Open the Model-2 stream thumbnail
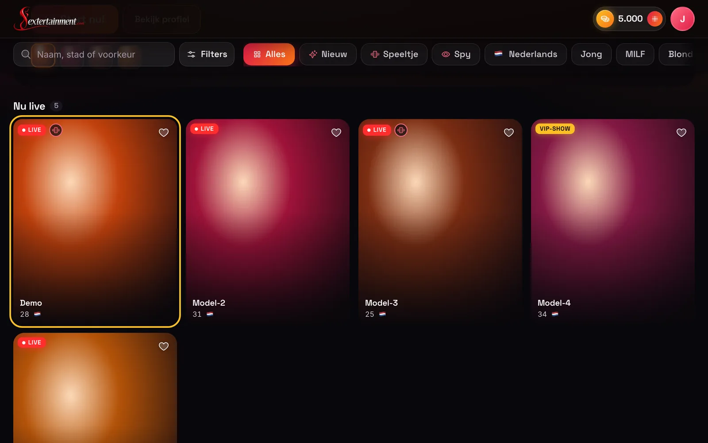Image resolution: width=708 pixels, height=443 pixels. tap(268, 221)
